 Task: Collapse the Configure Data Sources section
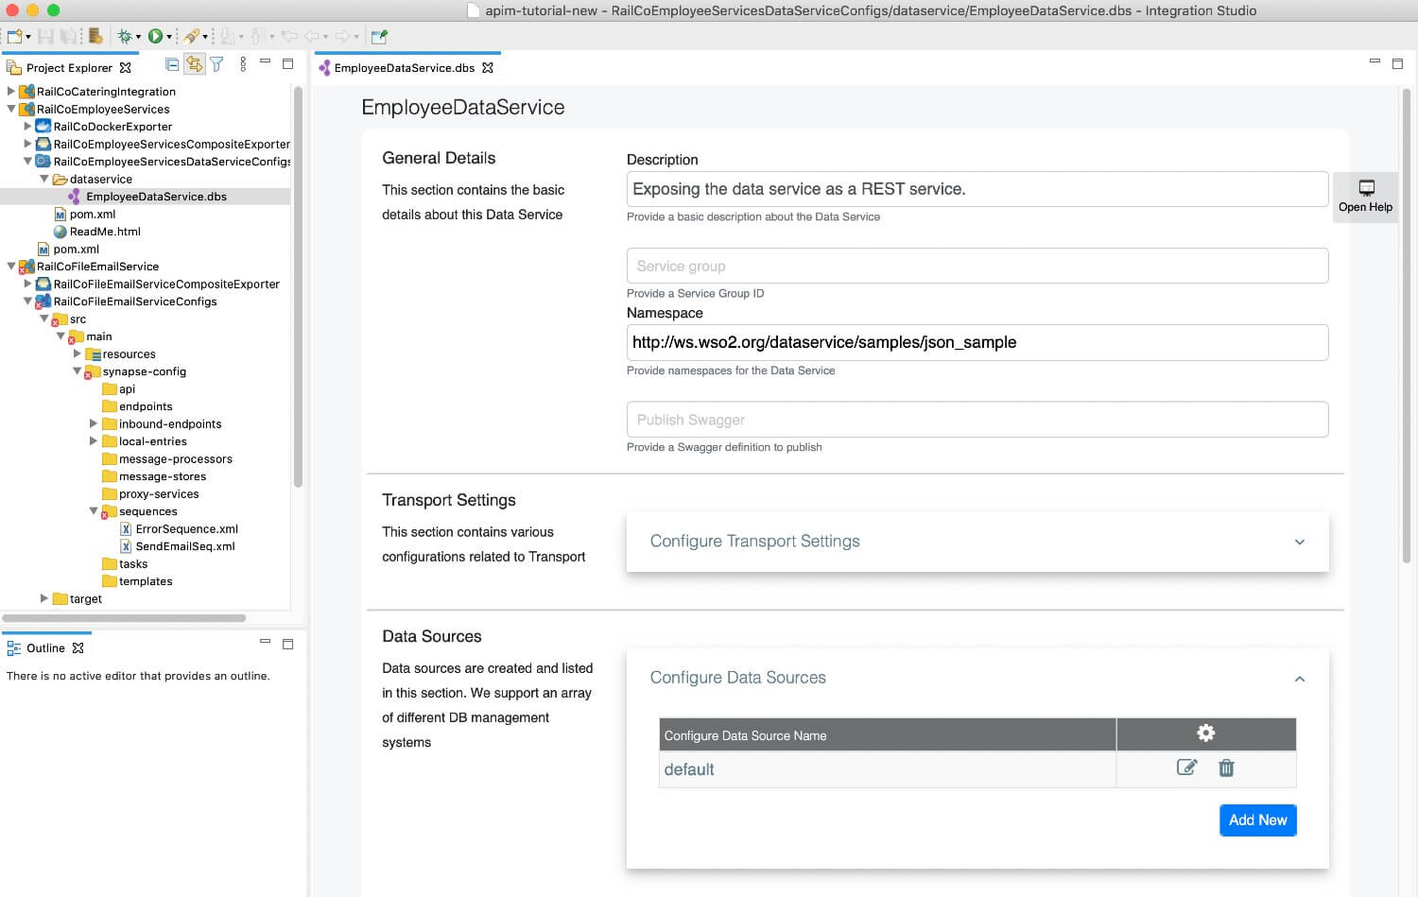click(1300, 679)
